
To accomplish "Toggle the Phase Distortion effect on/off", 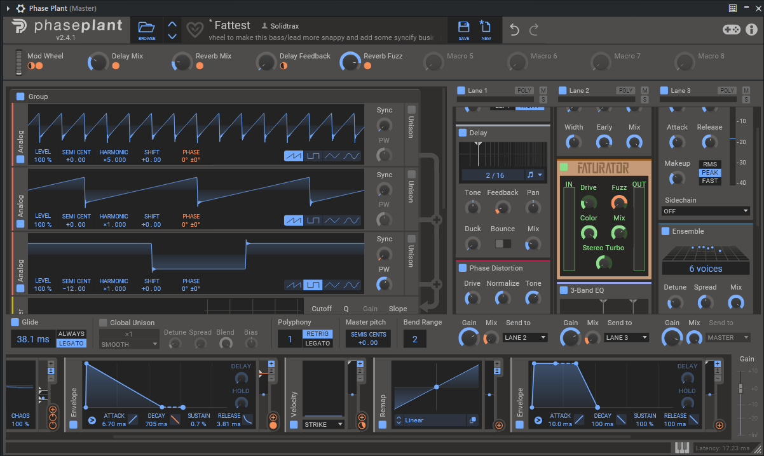I will pyautogui.click(x=462, y=268).
